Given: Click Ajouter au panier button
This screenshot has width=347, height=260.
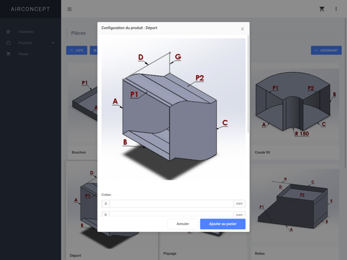Looking at the screenshot, I should [x=223, y=224].
